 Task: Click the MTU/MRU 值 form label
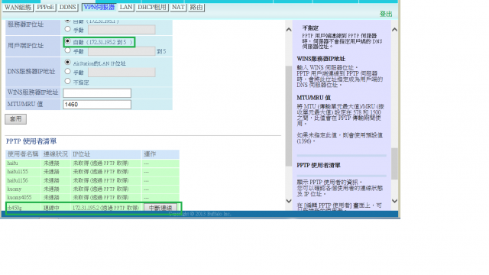(x=25, y=104)
